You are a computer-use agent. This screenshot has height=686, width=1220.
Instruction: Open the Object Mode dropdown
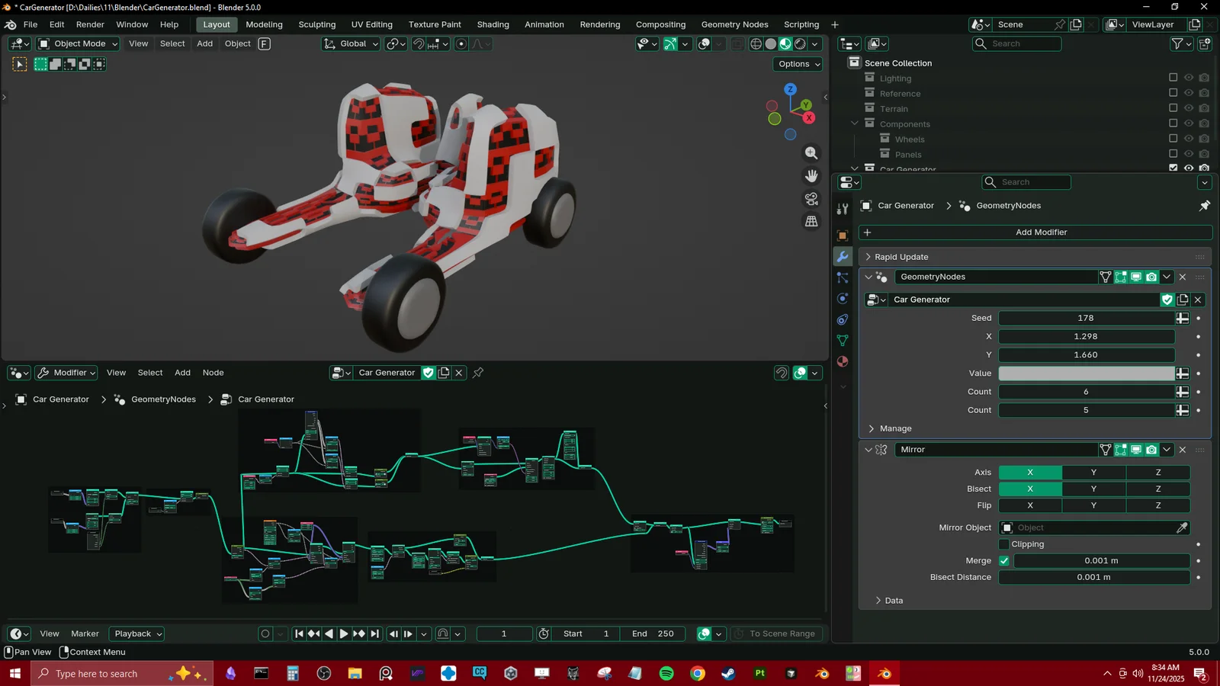(x=76, y=43)
